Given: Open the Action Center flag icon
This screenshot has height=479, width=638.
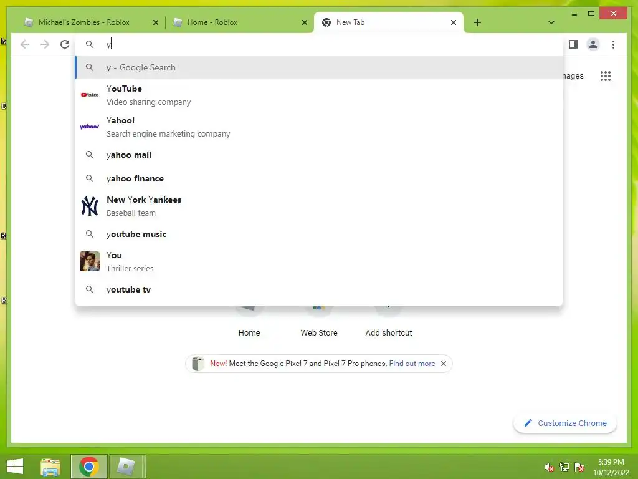Looking at the screenshot, I should (x=579, y=467).
